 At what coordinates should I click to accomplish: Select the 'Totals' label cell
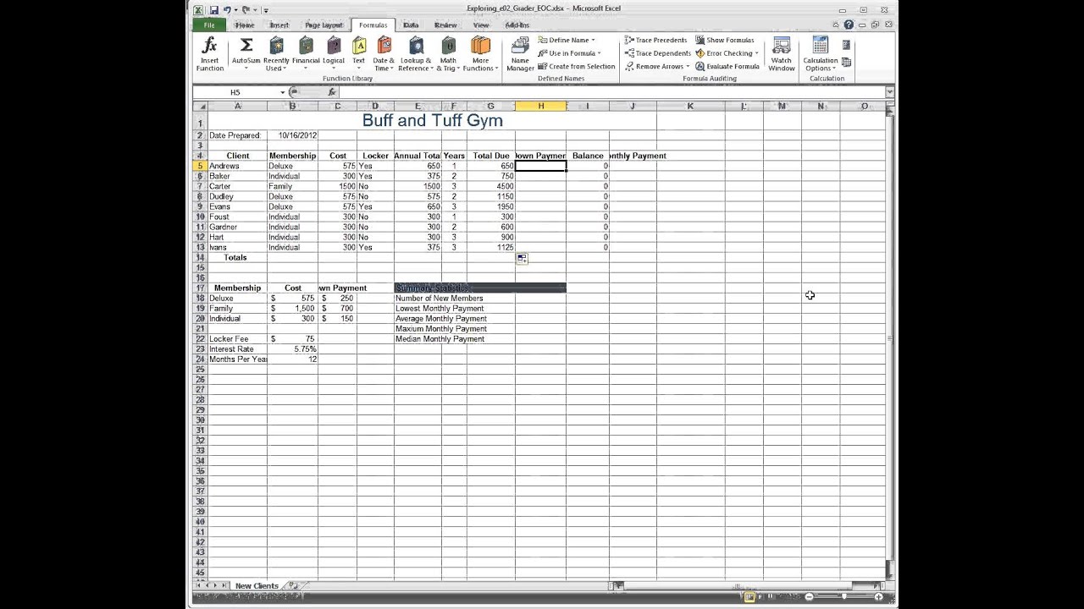pyautogui.click(x=237, y=257)
